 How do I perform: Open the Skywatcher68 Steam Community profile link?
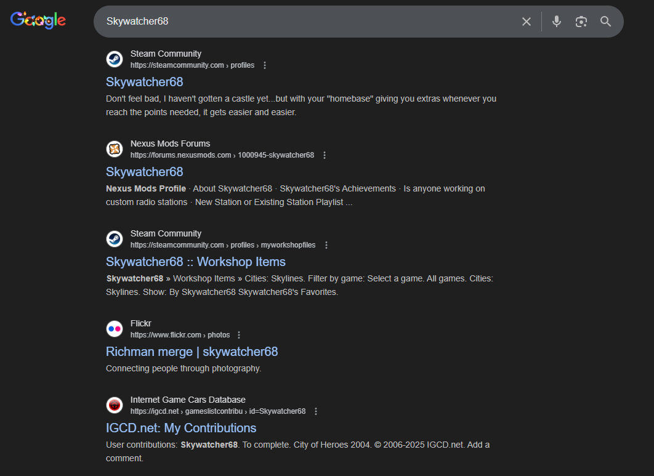point(145,82)
